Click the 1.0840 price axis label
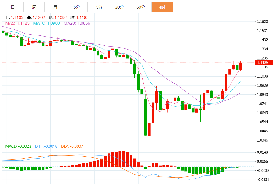The image size is (273, 184). (x=262, y=94)
